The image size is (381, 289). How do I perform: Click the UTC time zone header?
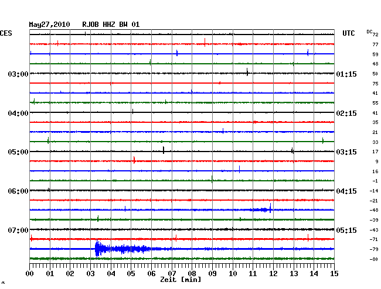point(348,33)
